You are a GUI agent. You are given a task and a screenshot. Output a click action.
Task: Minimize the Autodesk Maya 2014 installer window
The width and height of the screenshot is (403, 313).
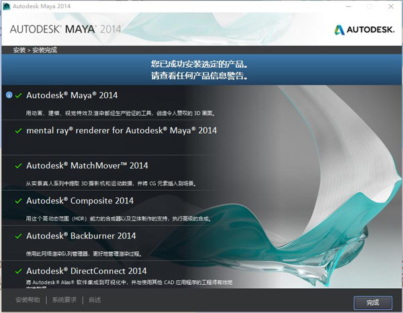tap(349, 7)
